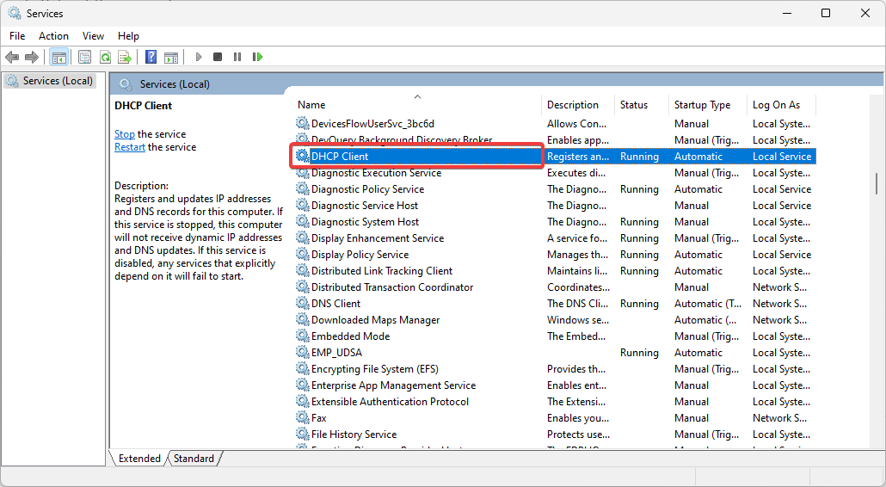Click the DHCP Client gear icon
Viewport: 886px width, 487px height.
tap(303, 156)
